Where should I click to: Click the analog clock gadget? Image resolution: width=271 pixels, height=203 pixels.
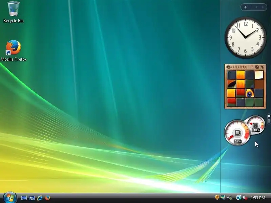click(245, 37)
